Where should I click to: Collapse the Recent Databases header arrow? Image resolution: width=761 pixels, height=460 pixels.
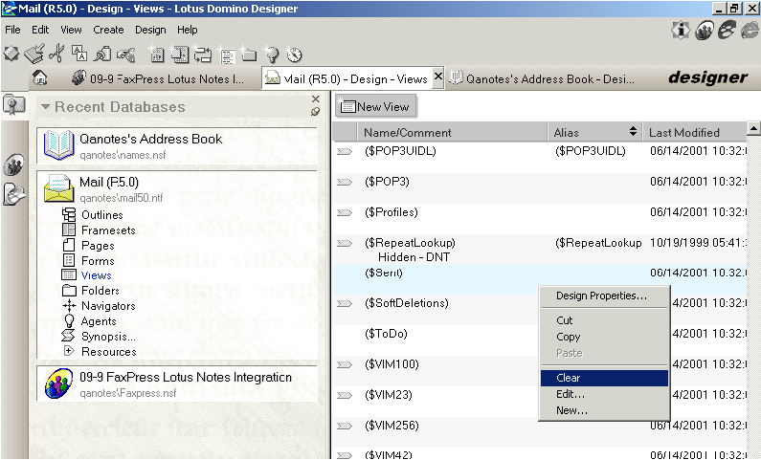[46, 107]
